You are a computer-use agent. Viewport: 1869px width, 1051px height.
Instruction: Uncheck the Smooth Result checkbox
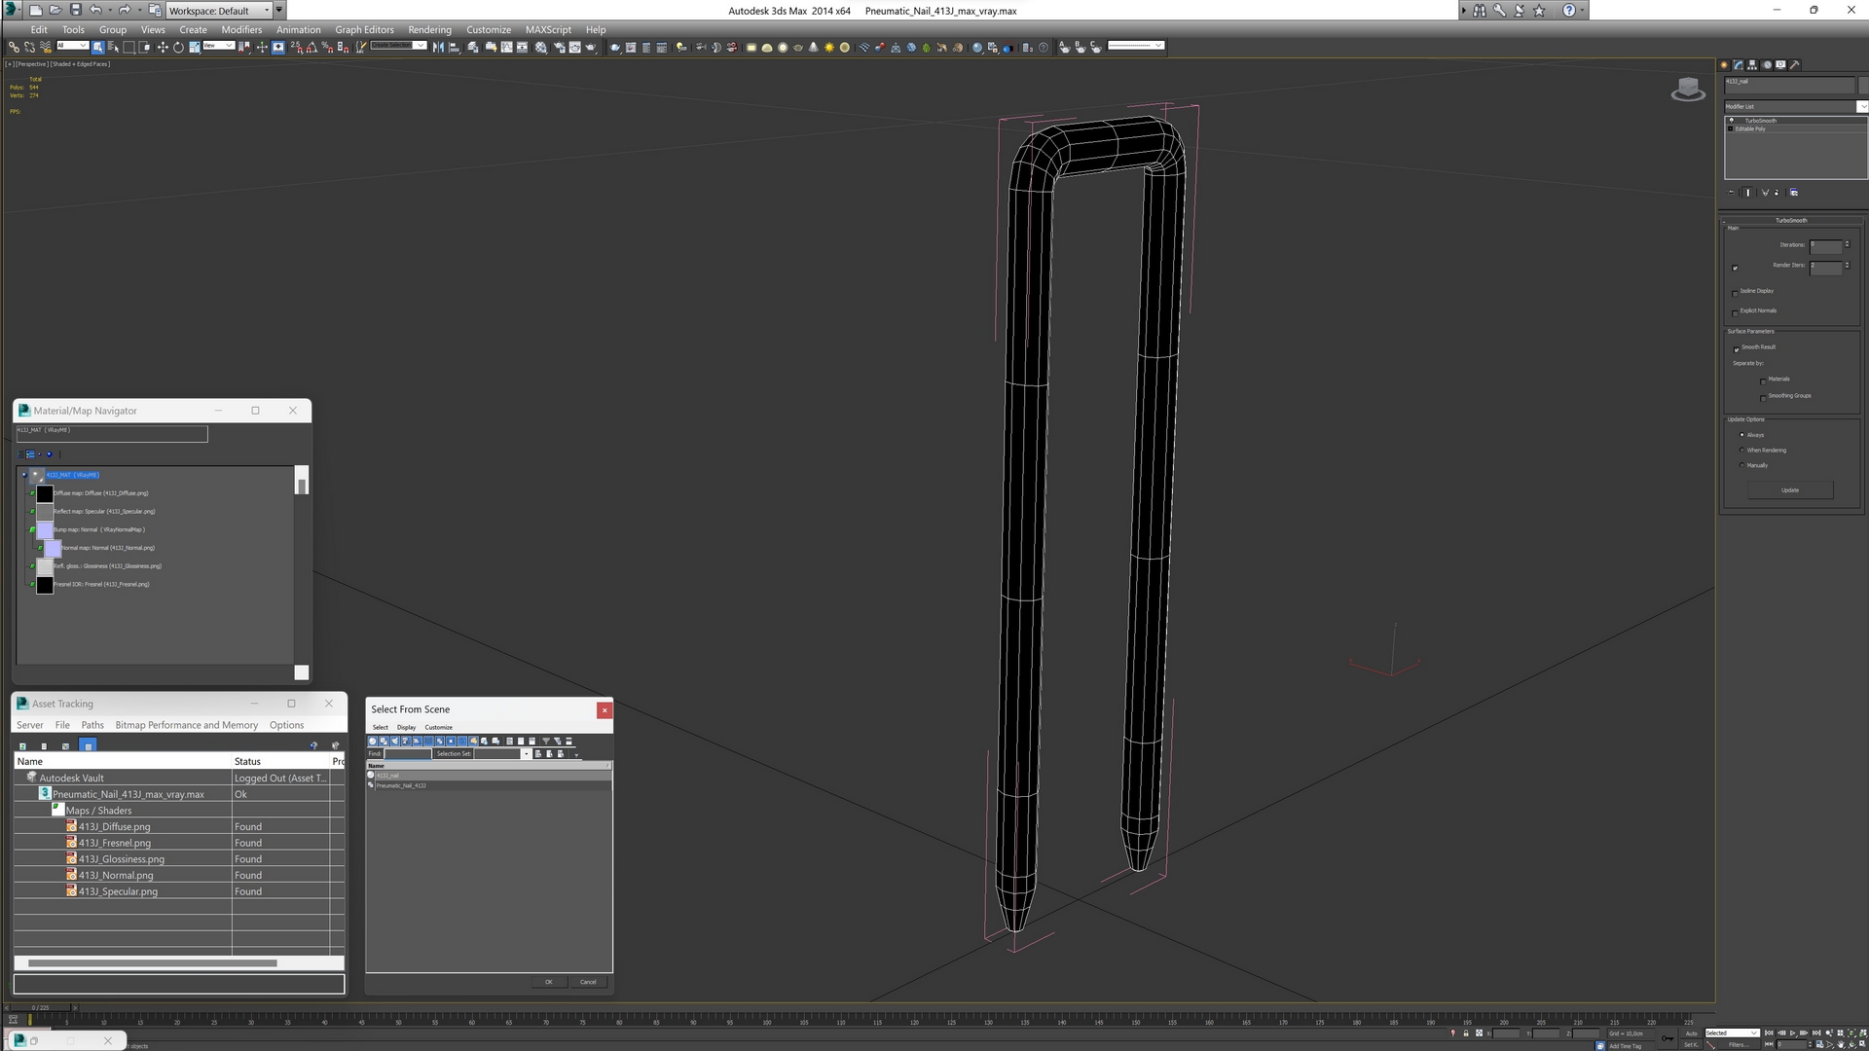1736,348
